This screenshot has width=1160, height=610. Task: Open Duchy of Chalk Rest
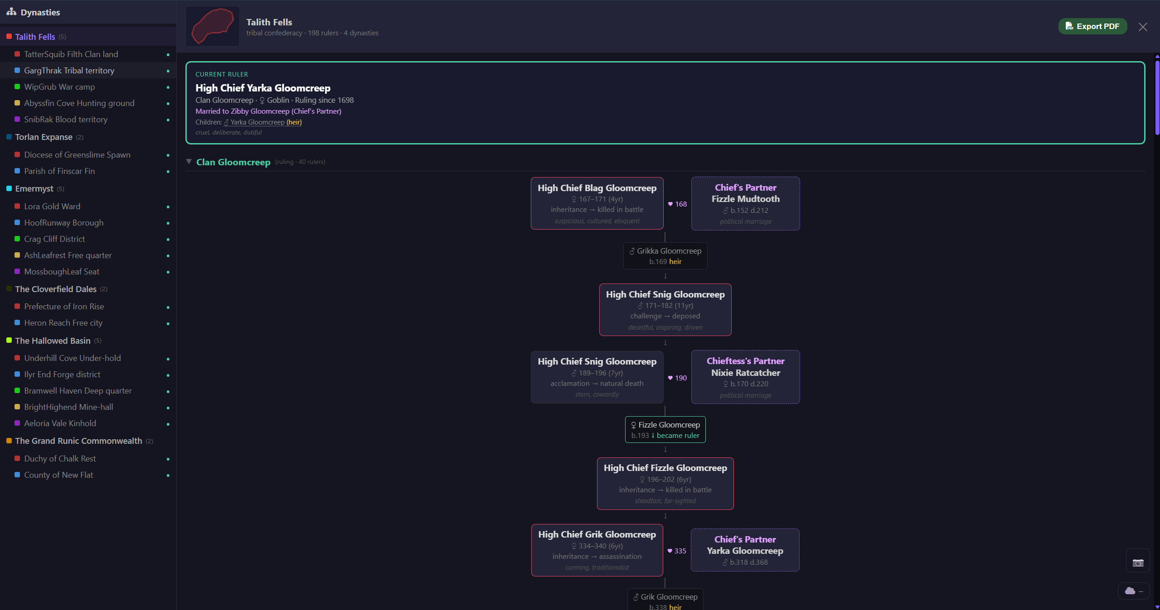click(88, 458)
